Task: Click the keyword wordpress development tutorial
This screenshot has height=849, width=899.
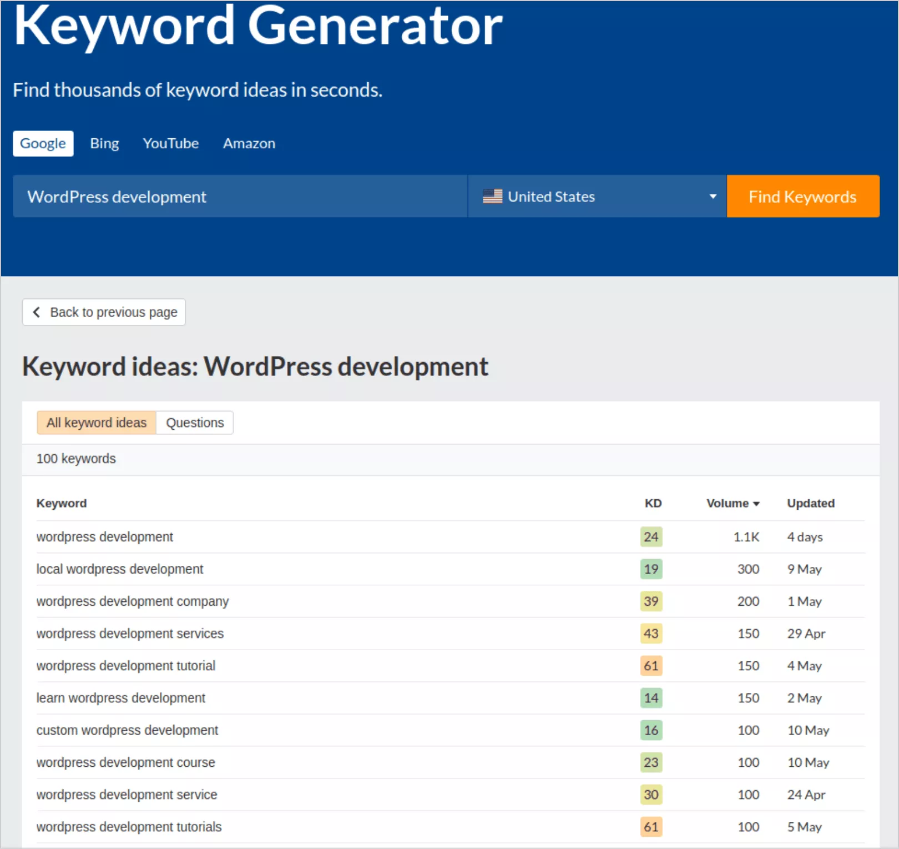Action: [126, 666]
